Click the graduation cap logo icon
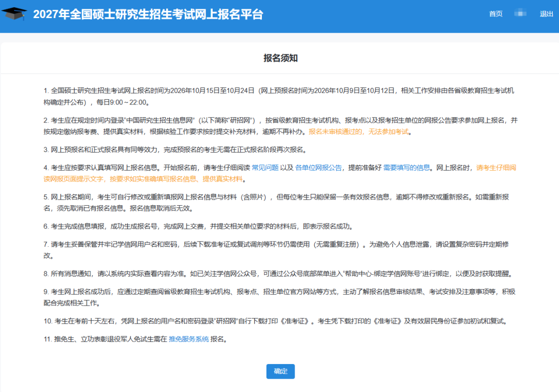The width and height of the screenshot is (559, 392). point(14,13)
